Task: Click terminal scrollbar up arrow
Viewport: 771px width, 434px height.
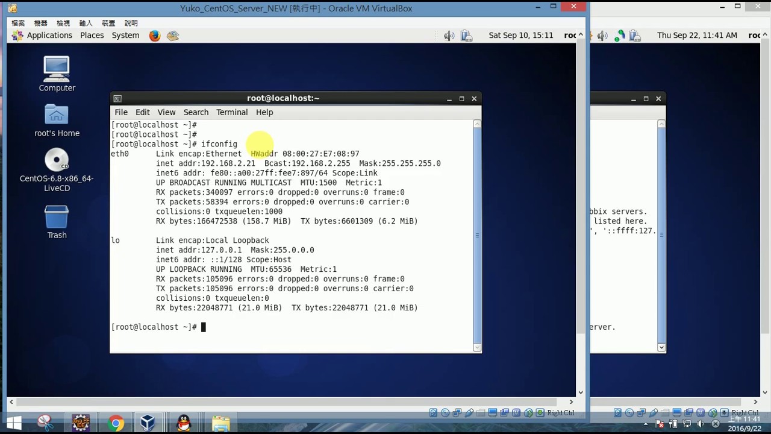Action: tap(477, 124)
